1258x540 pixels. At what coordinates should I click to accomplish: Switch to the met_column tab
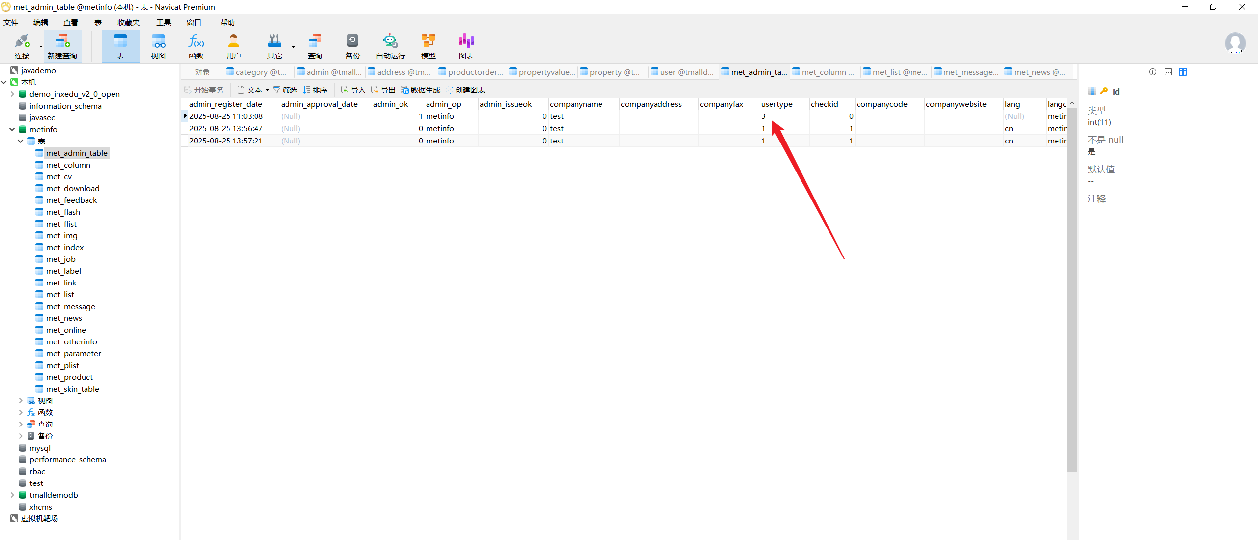pyautogui.click(x=827, y=72)
